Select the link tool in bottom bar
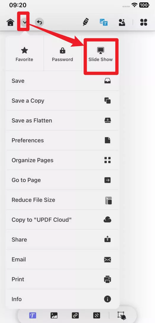 point(75,315)
